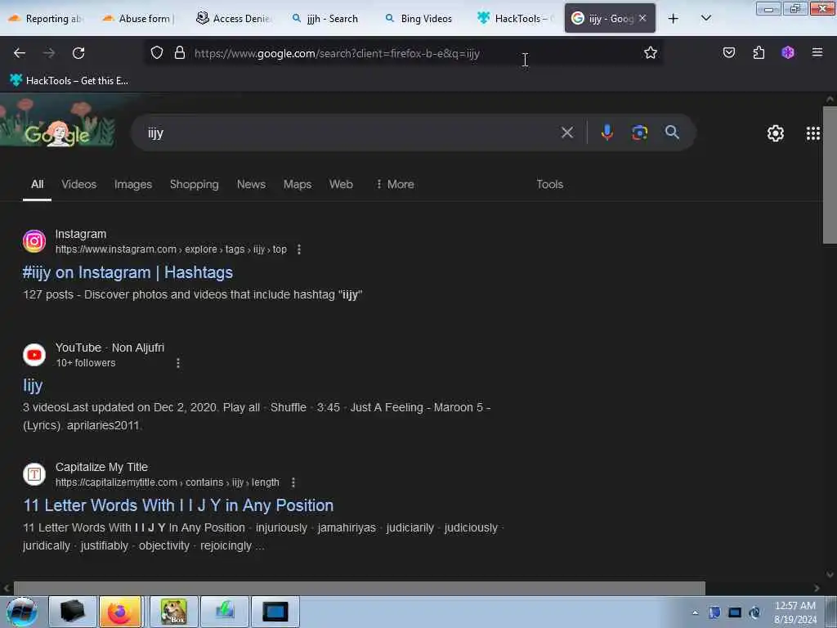
Task: Open more options for Capitalize My Title result
Action: [293, 482]
